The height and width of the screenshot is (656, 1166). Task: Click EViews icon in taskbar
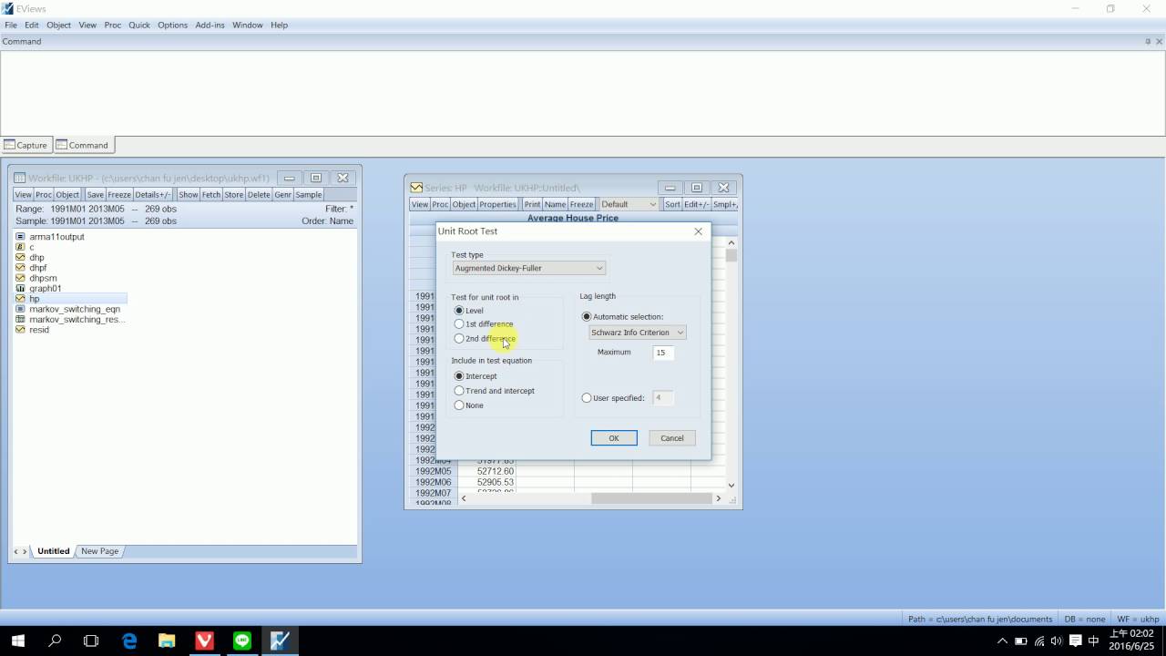(x=280, y=641)
